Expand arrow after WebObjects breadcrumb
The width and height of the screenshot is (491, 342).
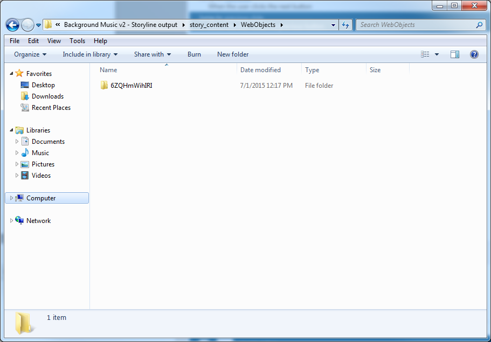[x=281, y=25]
